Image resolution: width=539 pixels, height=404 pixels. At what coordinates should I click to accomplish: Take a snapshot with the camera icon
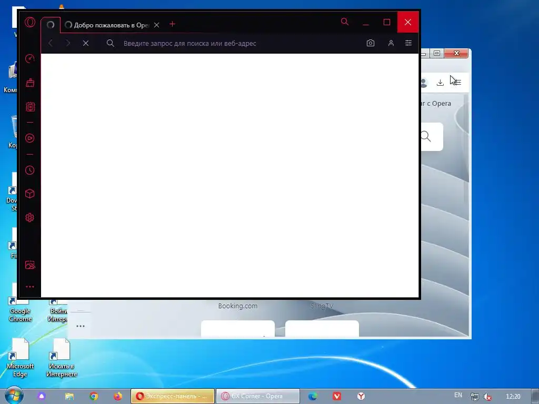[x=370, y=43]
